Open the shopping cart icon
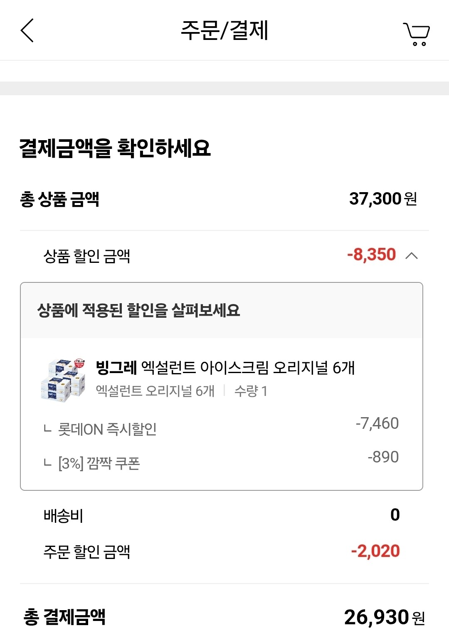This screenshot has width=449, height=643. (416, 34)
